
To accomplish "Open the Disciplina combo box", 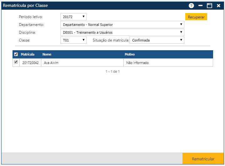I will pos(122,32).
